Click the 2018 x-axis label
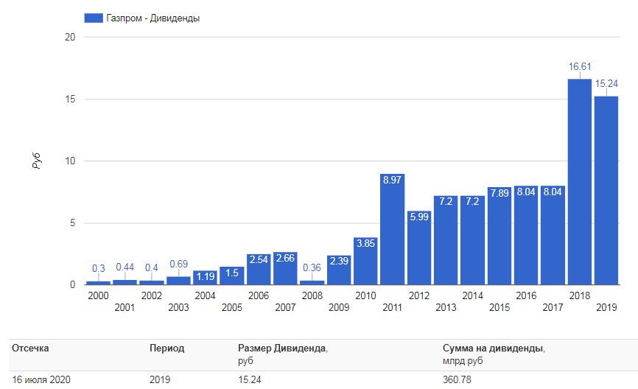Image resolution: width=638 pixels, height=389 pixels. [580, 295]
